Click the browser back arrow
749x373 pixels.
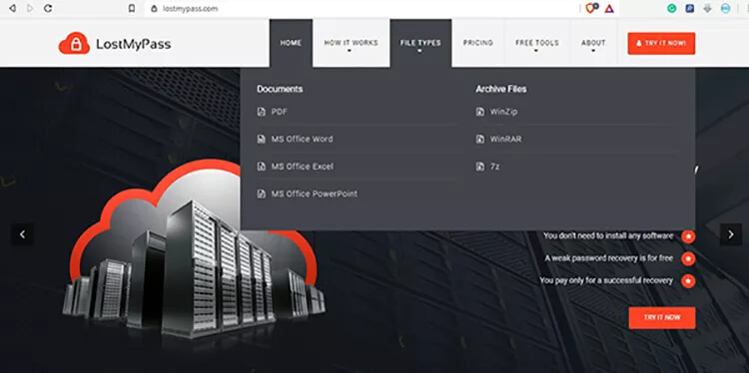coord(12,8)
